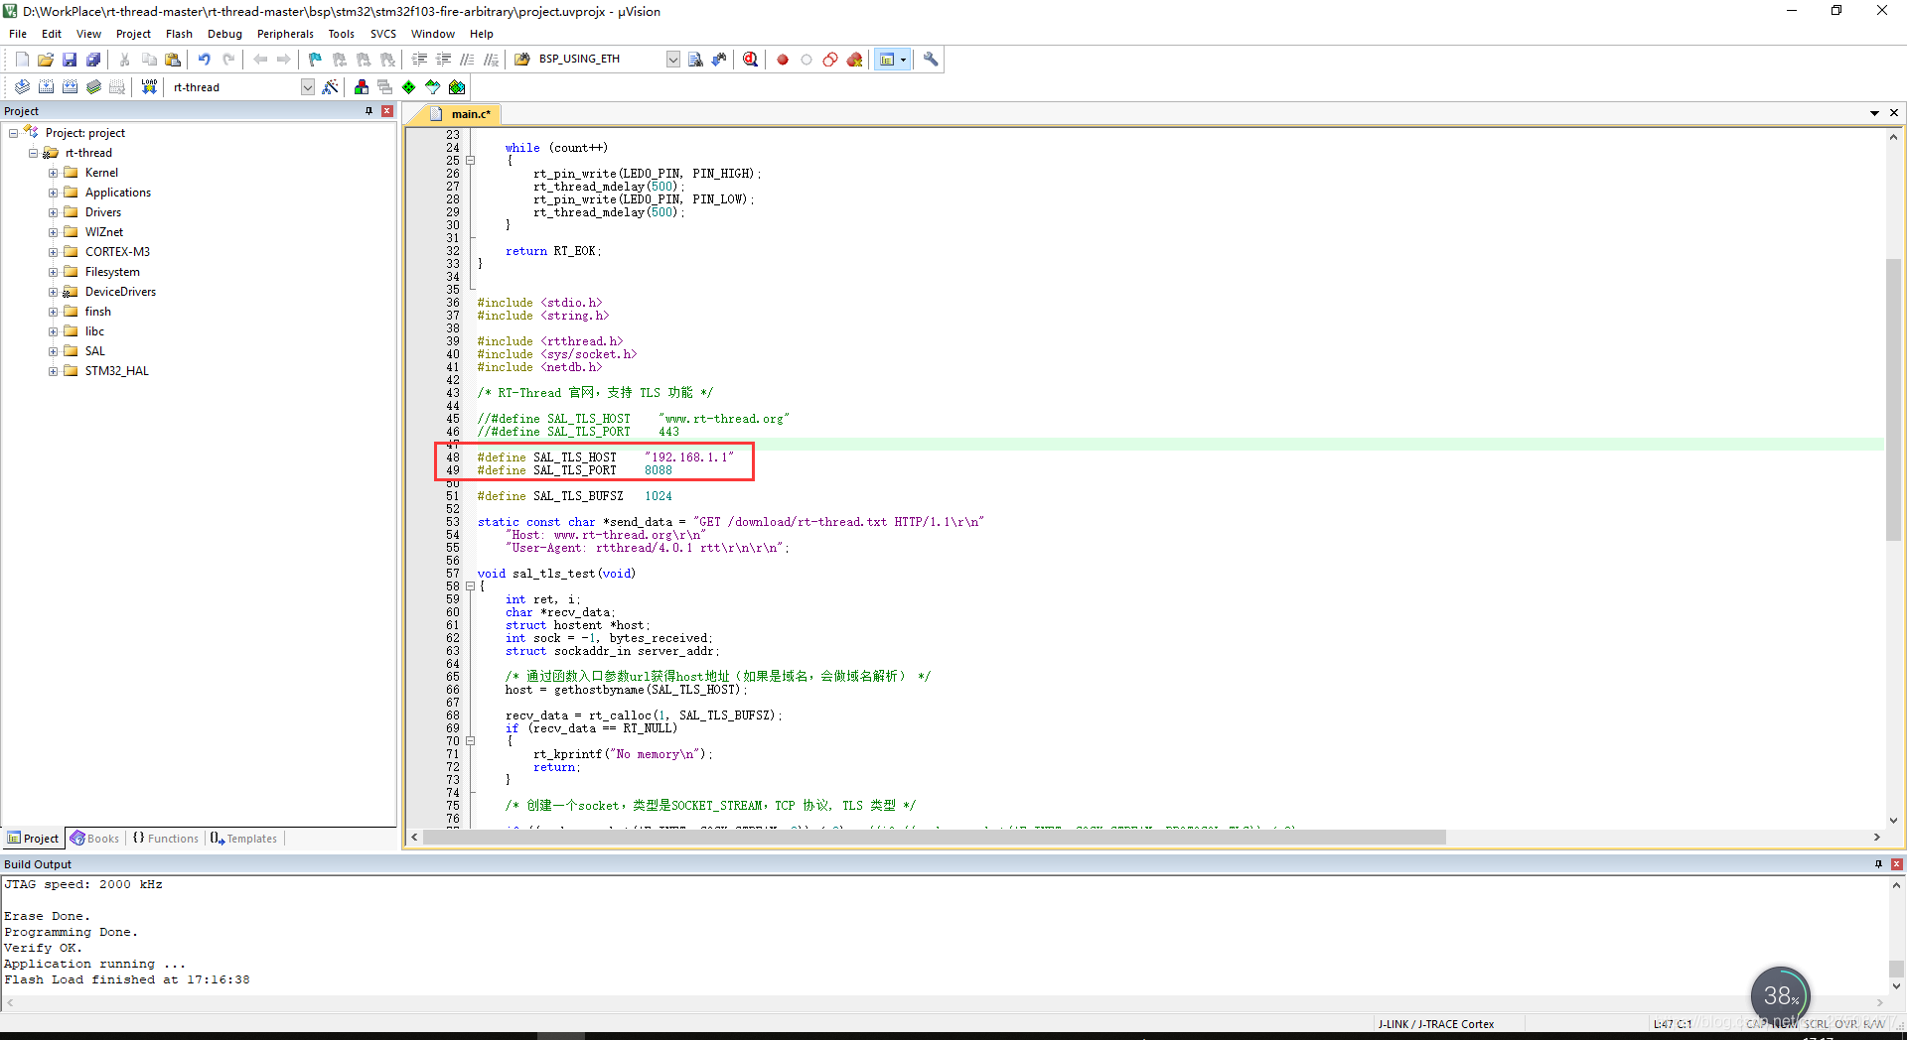Viewport: 1907px width, 1040px height.
Task: Open the BSP_USING_ETH target dropdown
Action: 672,59
